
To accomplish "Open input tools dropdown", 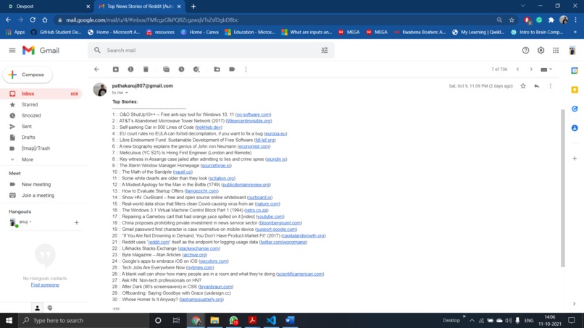I will point(546,70).
